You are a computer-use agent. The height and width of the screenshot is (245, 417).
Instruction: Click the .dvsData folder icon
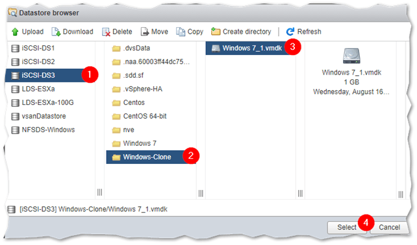pyautogui.click(x=116, y=49)
